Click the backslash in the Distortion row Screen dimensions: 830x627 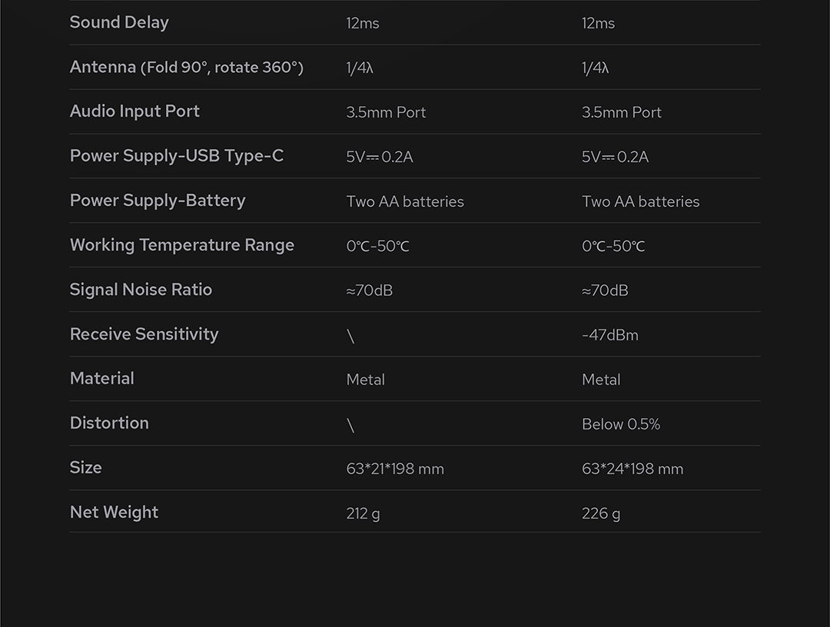pyautogui.click(x=350, y=425)
